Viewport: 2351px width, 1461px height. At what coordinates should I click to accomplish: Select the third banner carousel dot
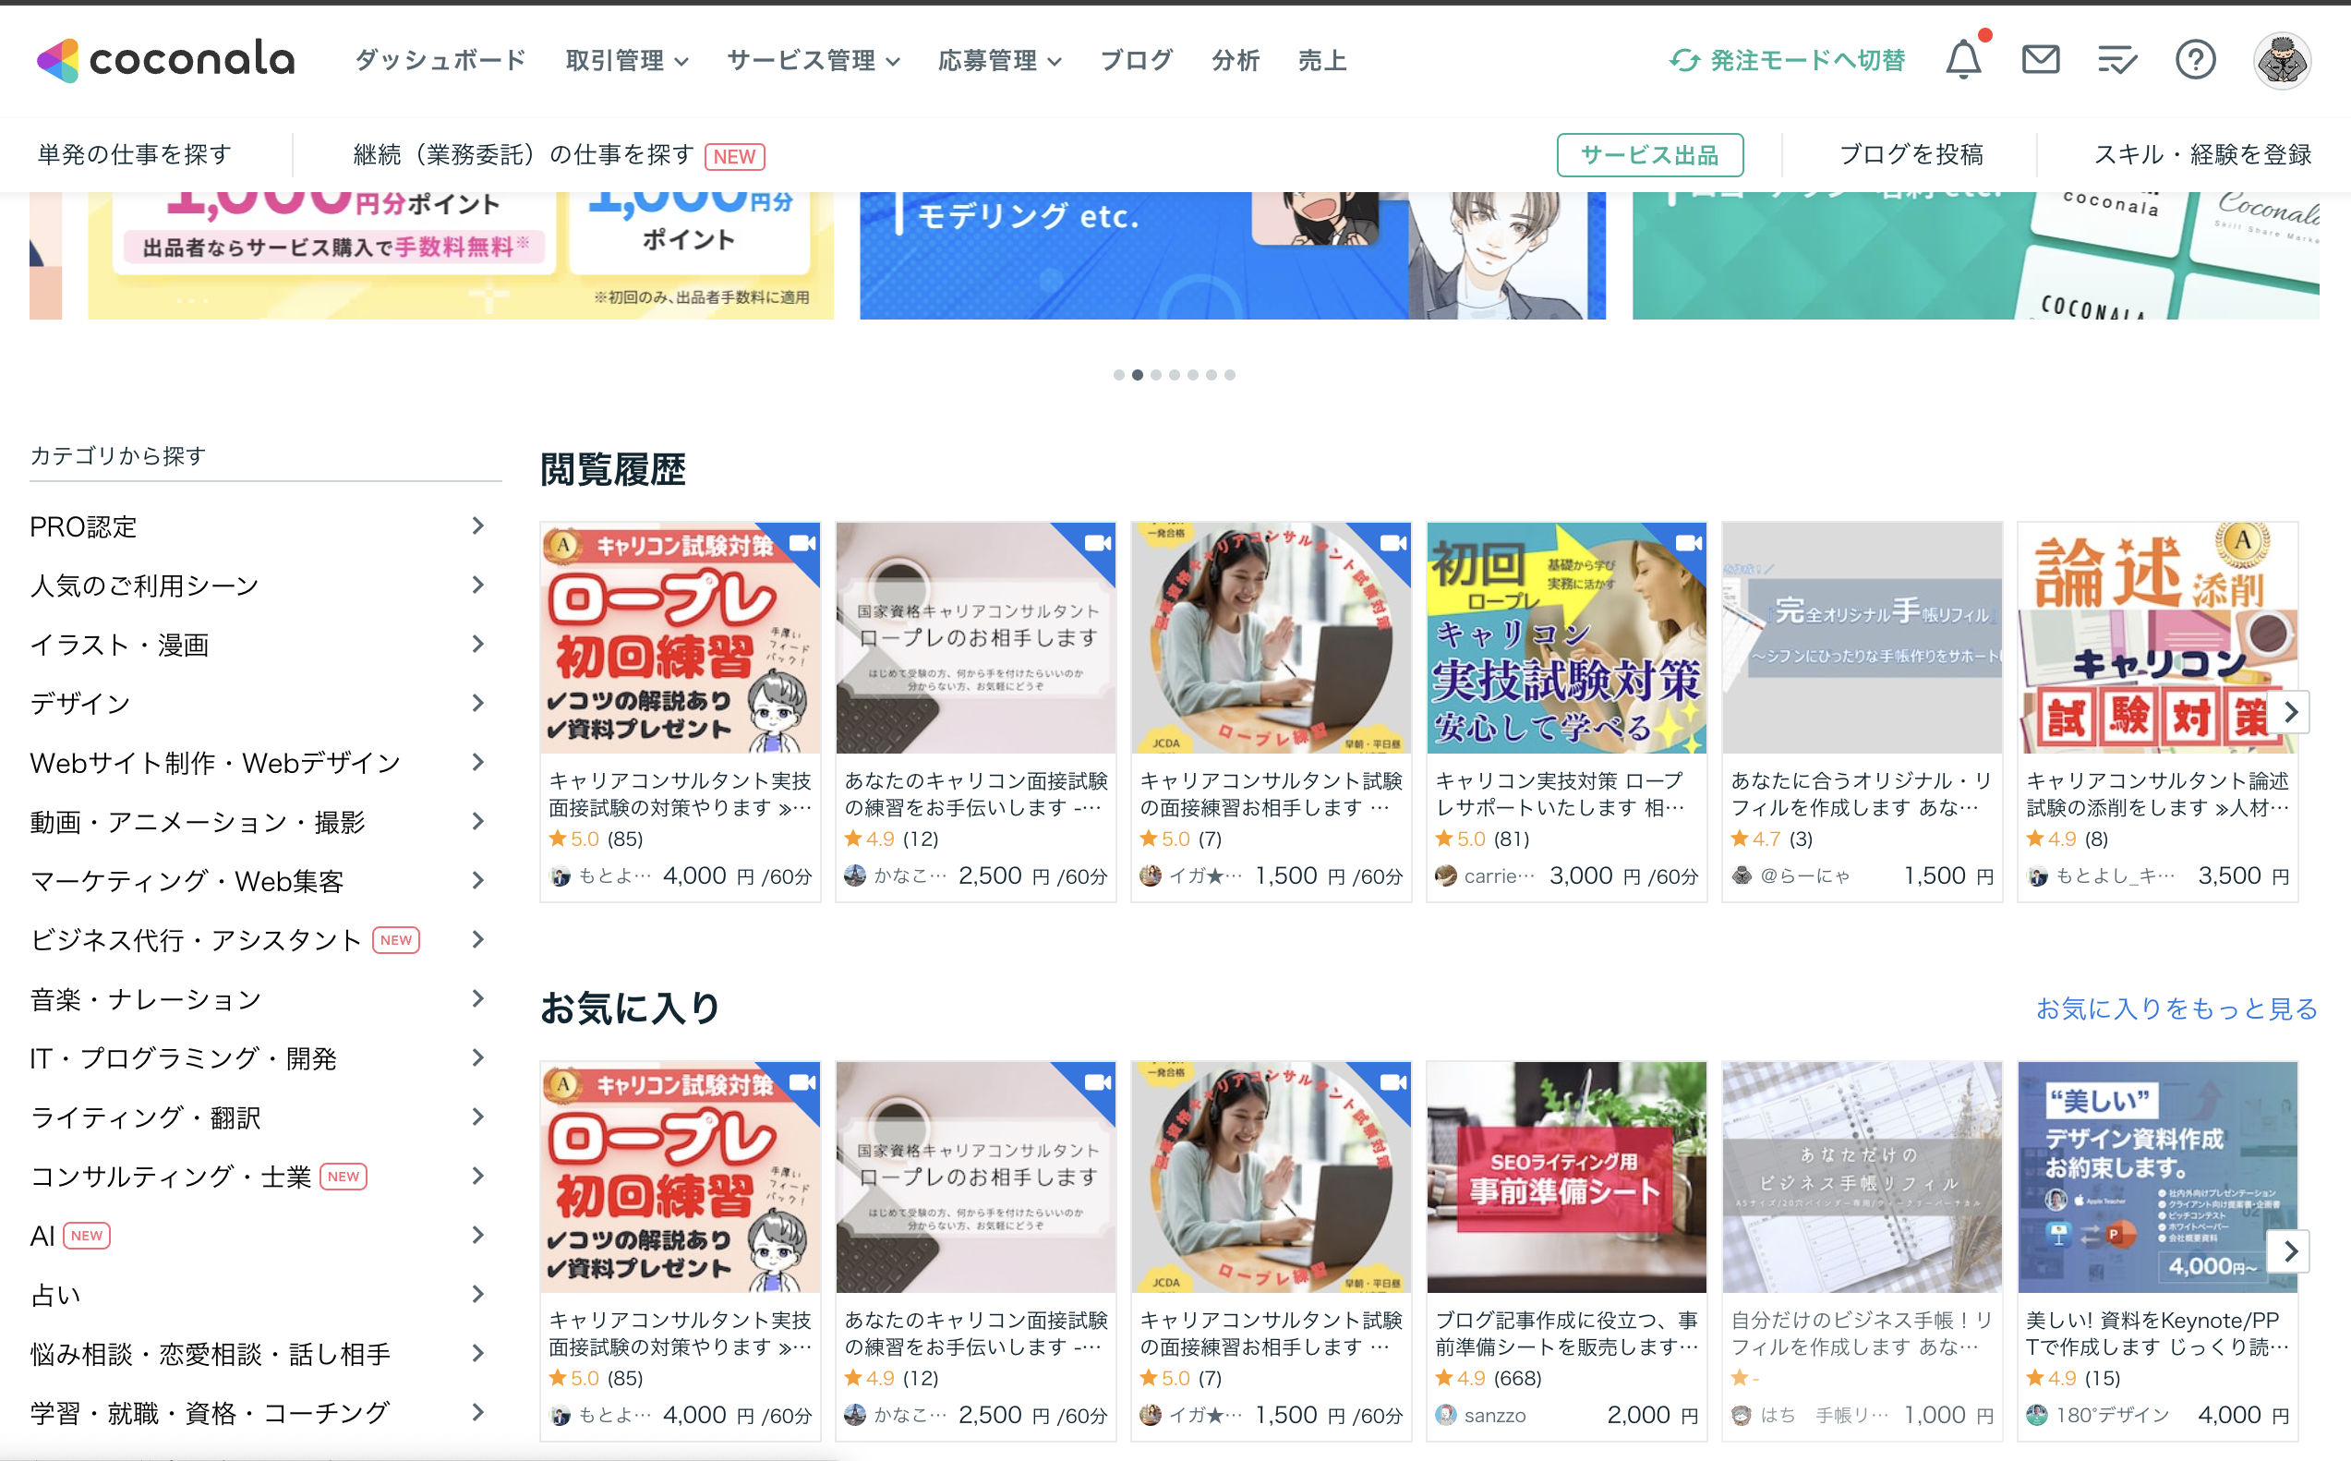tap(1156, 375)
